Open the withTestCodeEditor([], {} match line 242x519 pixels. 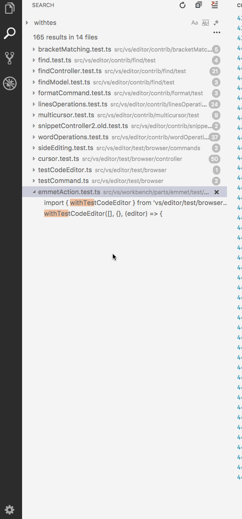[125, 214]
